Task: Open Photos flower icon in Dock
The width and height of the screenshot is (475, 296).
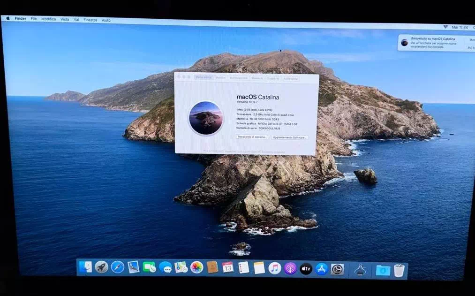Action: pyautogui.click(x=196, y=267)
